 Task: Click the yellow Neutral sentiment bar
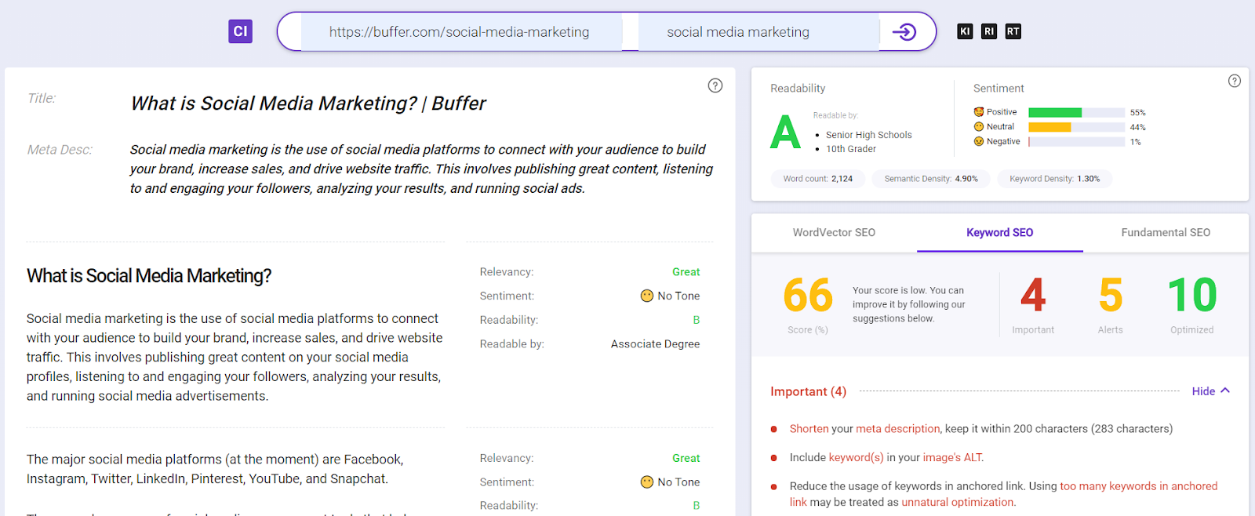[x=1049, y=127]
